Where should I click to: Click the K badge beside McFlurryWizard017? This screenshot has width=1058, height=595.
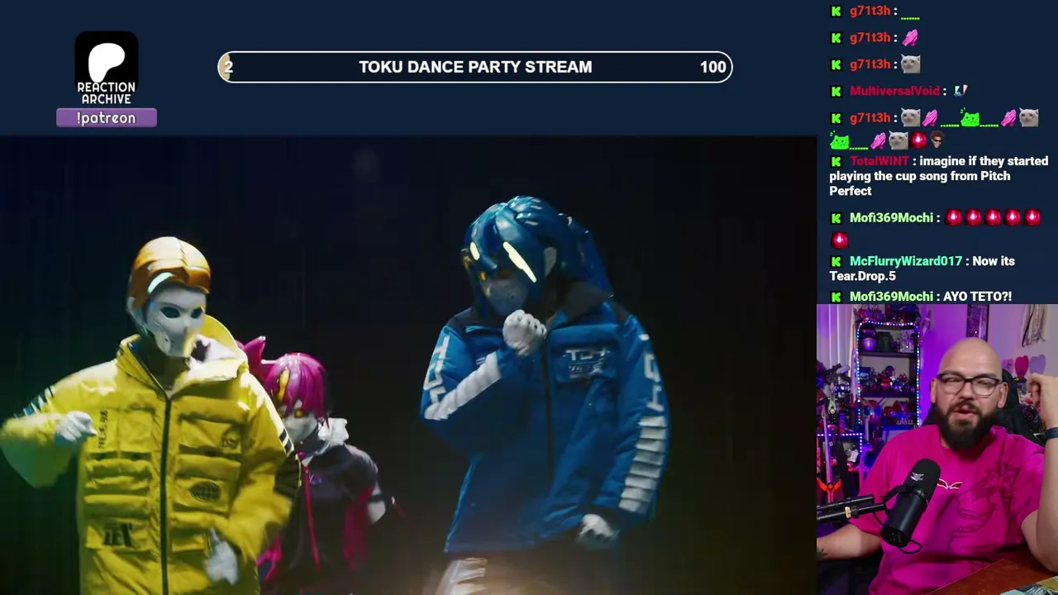tap(836, 261)
